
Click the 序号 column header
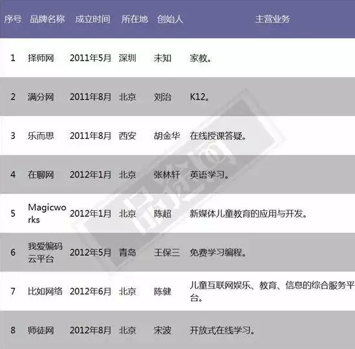coord(13,20)
